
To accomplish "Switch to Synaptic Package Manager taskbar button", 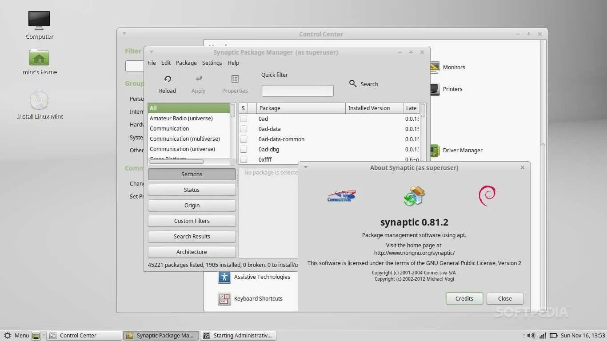I will 161,336.
